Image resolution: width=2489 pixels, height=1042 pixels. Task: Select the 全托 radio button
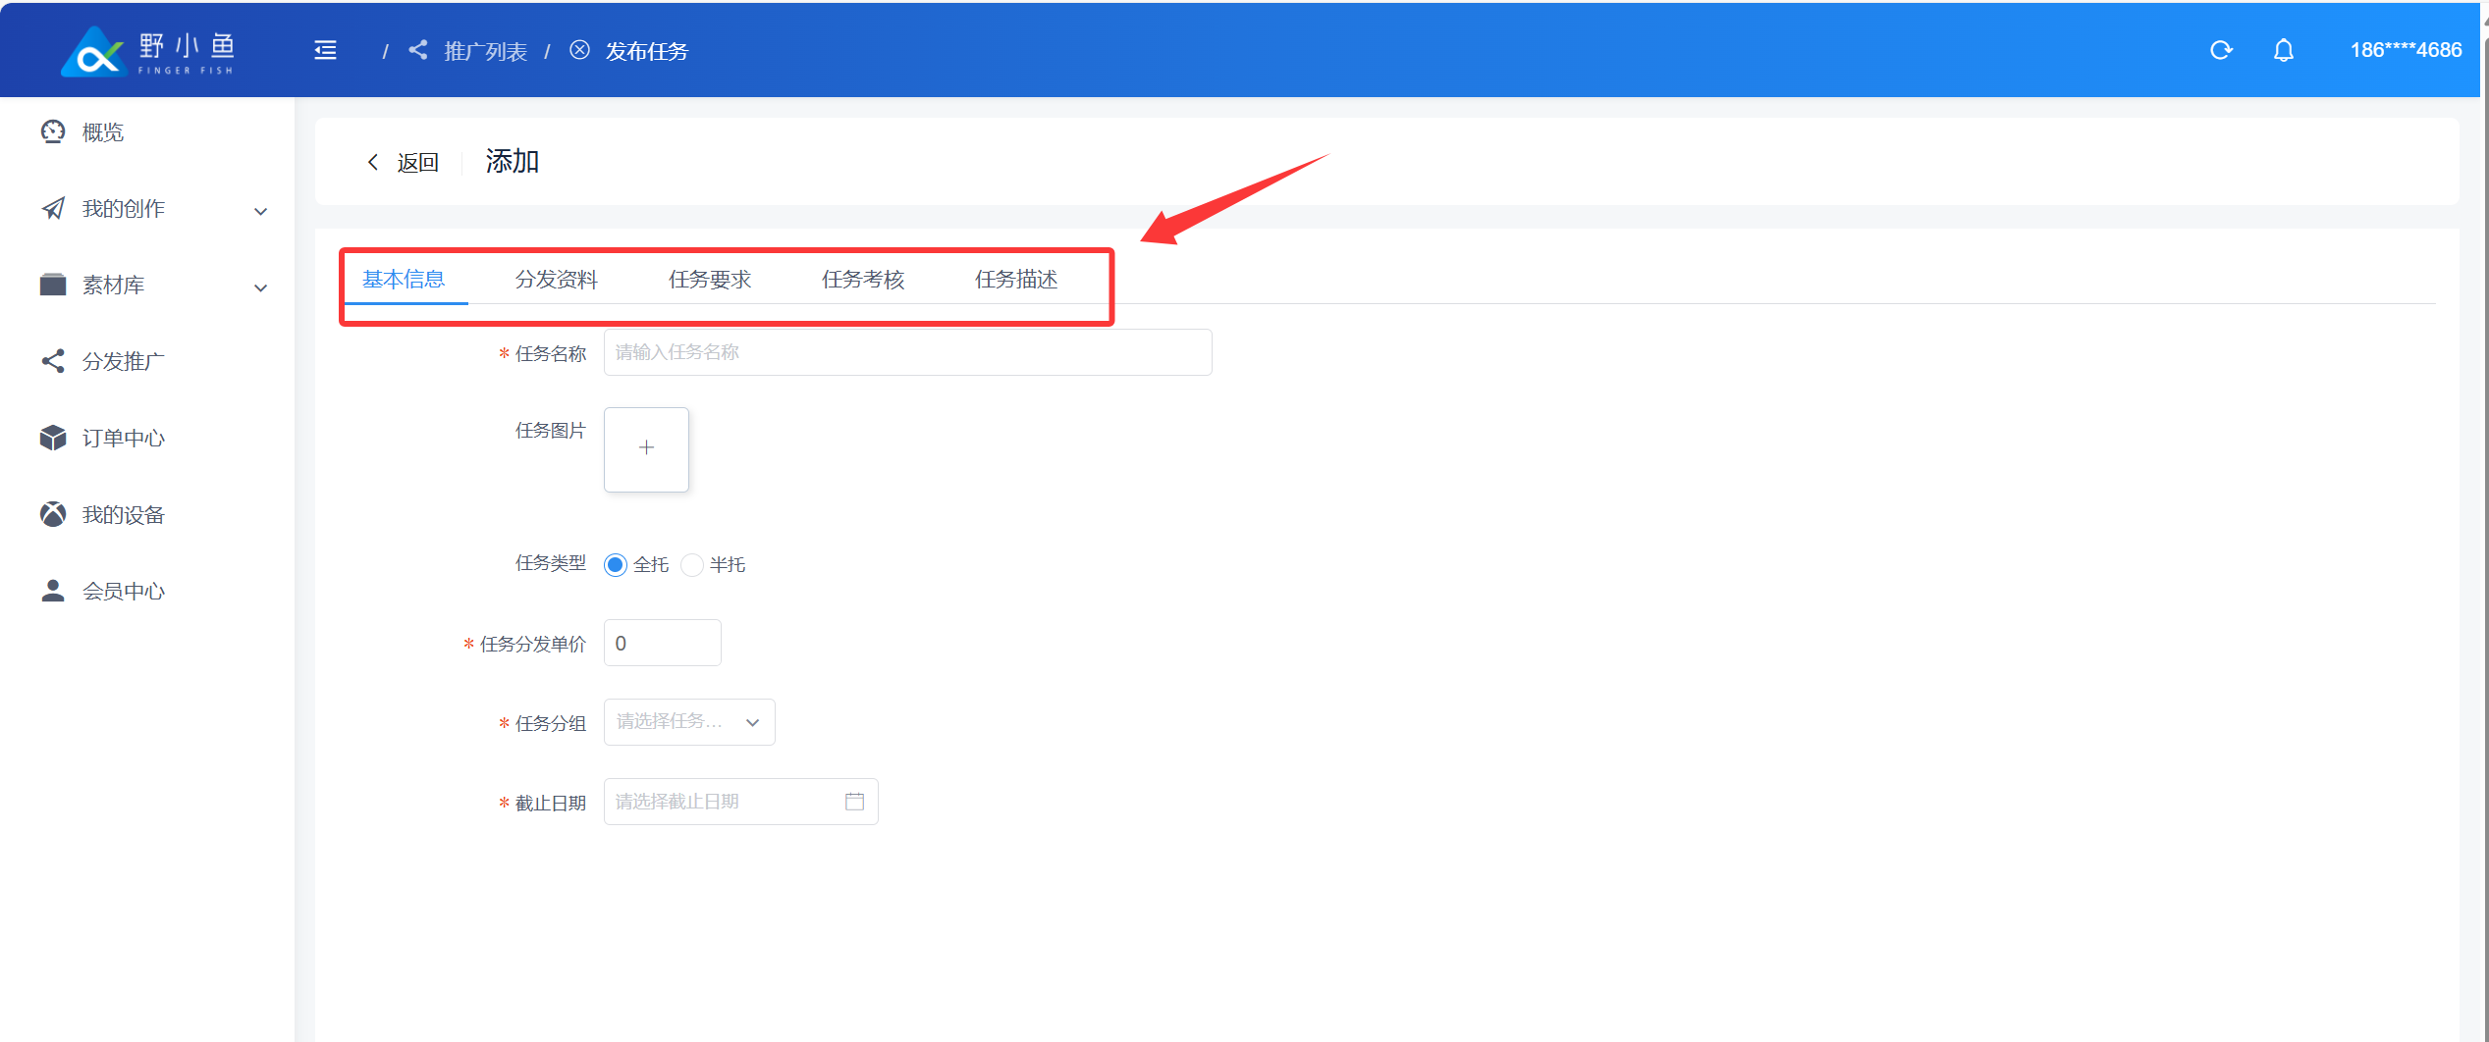click(616, 565)
